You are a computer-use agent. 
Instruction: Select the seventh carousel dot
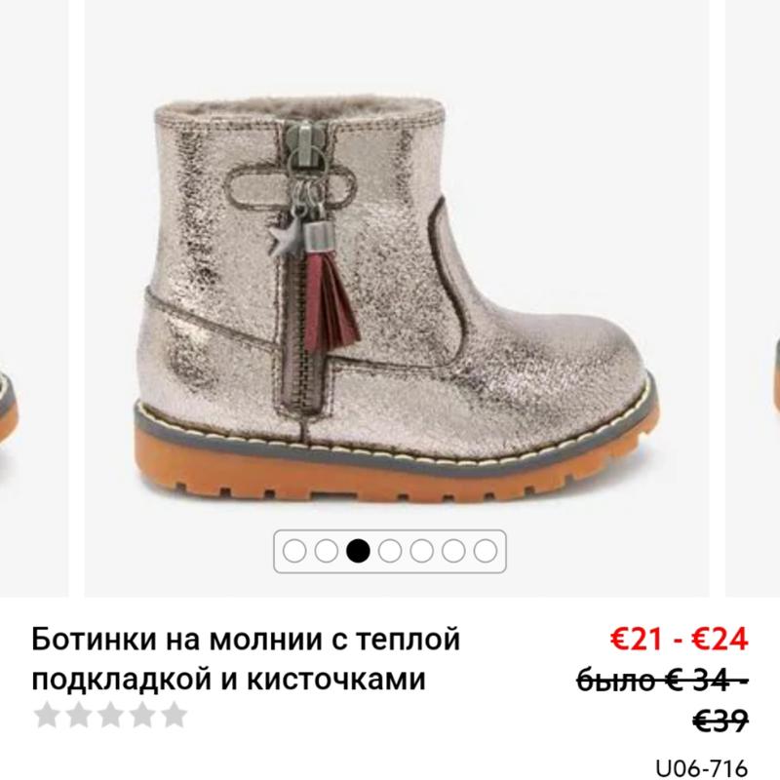click(x=486, y=551)
